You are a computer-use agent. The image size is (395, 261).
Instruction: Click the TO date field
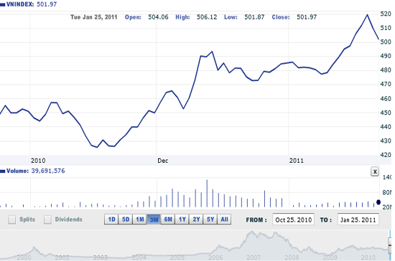pos(358,219)
